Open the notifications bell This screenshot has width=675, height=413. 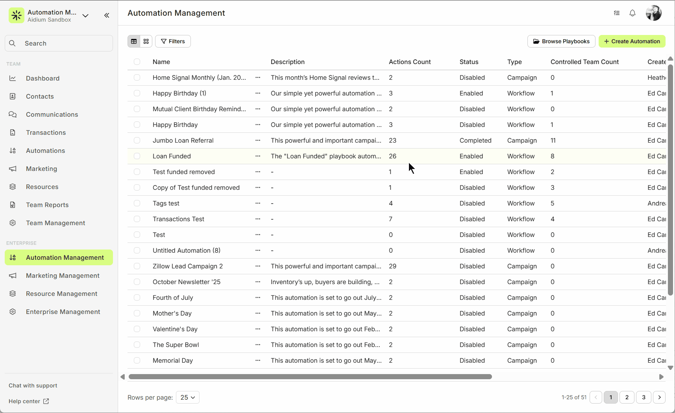(632, 13)
